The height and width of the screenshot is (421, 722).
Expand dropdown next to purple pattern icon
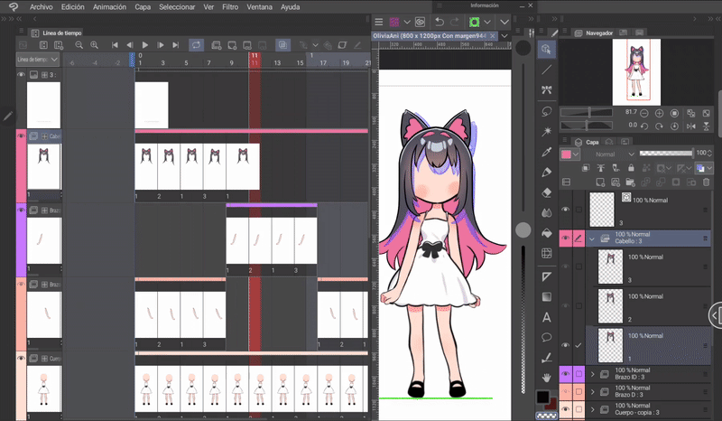tap(407, 22)
